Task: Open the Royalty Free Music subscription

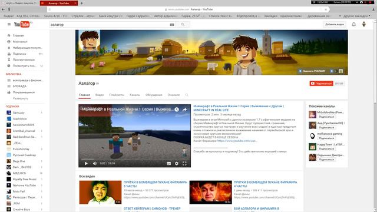Action: 25,179
